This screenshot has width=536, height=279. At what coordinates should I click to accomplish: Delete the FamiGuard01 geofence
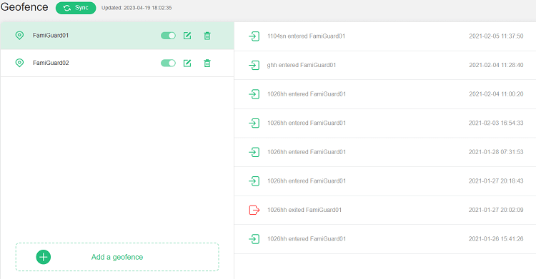(x=207, y=36)
